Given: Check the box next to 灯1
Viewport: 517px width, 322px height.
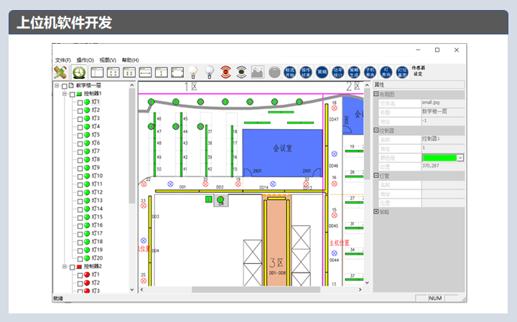Looking at the screenshot, I should pyautogui.click(x=80, y=102).
